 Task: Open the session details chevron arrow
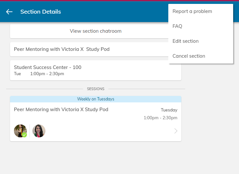176,131
